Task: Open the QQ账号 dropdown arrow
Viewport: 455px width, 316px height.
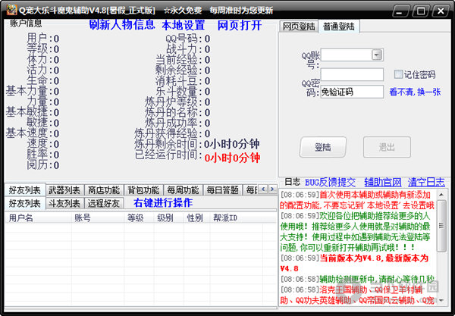Action: [377, 55]
